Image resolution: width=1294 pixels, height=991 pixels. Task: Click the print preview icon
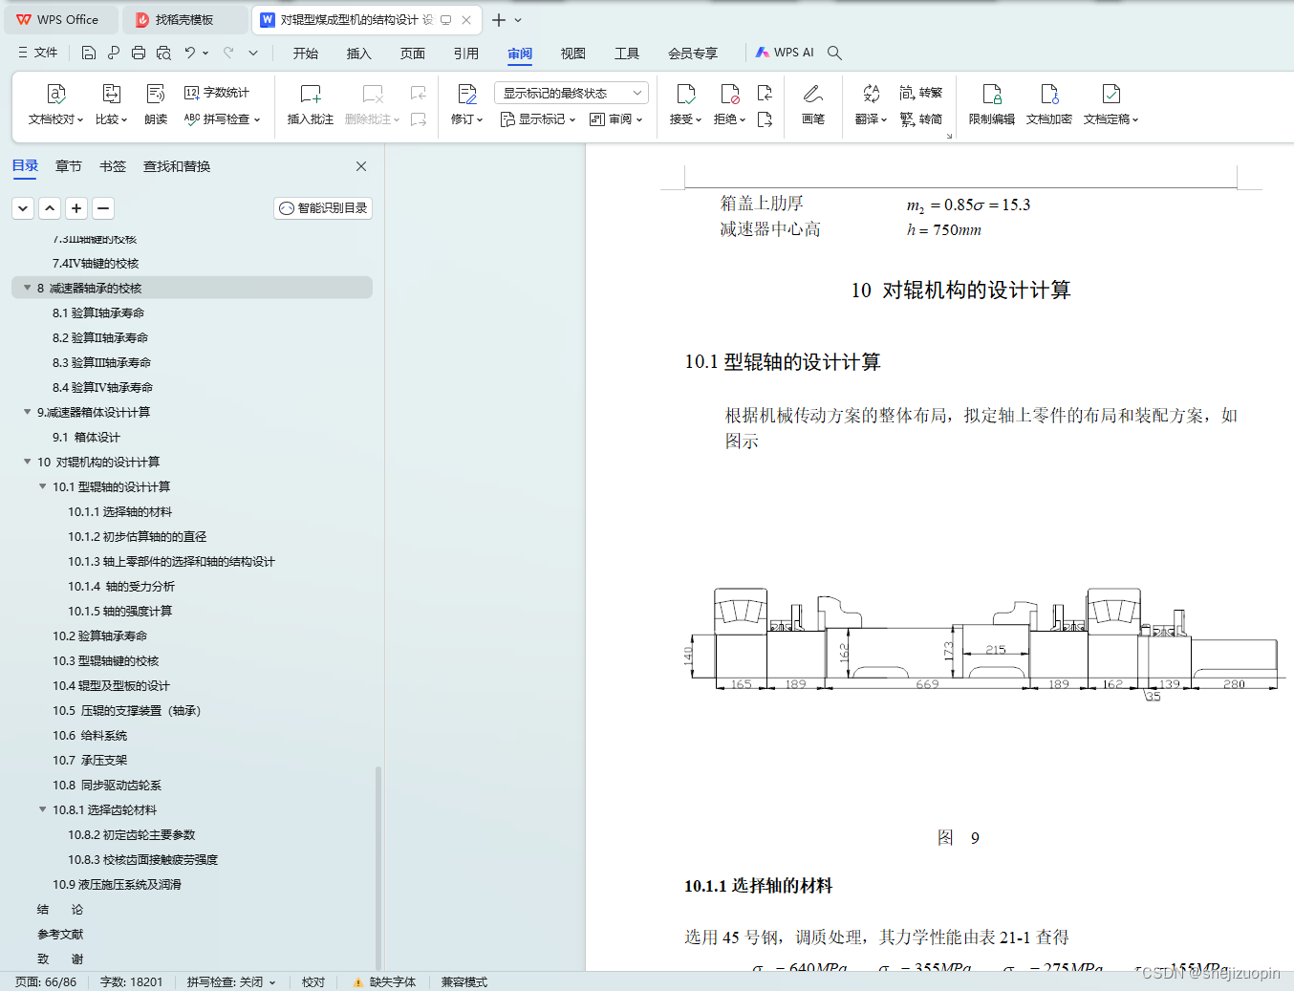point(163,53)
